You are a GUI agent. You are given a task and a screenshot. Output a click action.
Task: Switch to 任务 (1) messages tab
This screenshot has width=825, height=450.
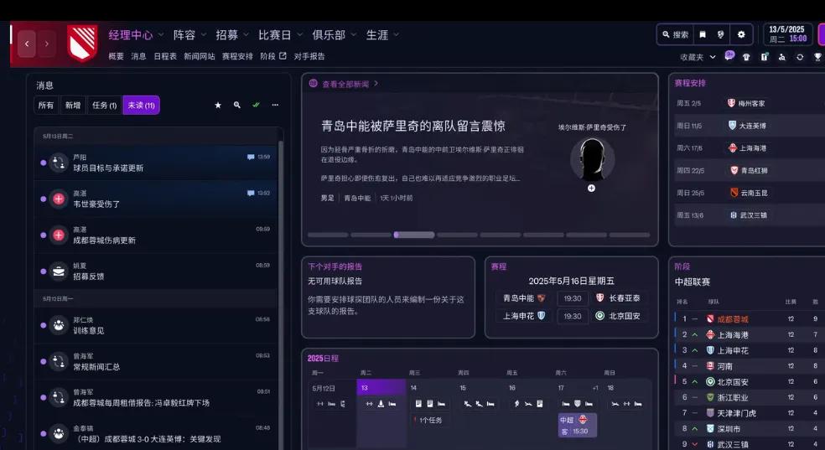tap(104, 105)
